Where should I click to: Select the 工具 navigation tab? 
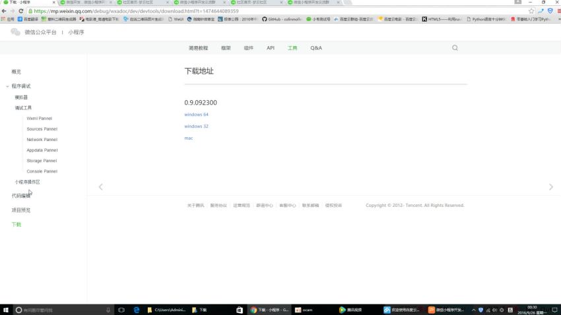[x=292, y=48]
